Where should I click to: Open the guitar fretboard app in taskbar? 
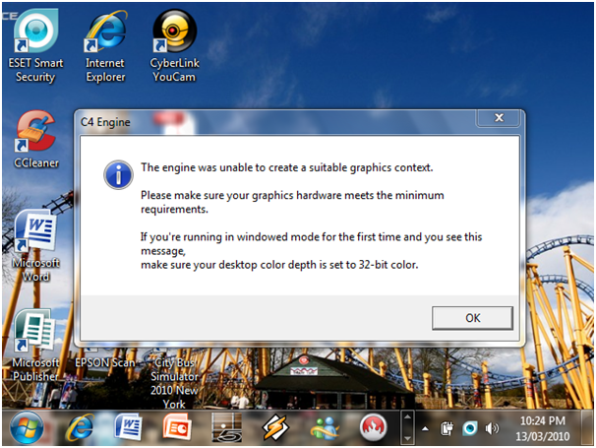click(x=226, y=427)
